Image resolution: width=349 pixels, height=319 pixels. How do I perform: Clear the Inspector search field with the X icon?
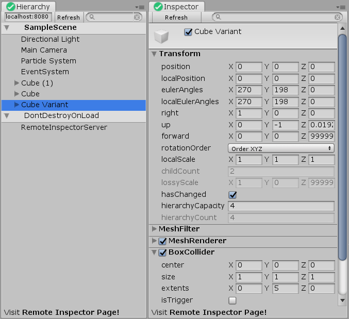(338, 17)
